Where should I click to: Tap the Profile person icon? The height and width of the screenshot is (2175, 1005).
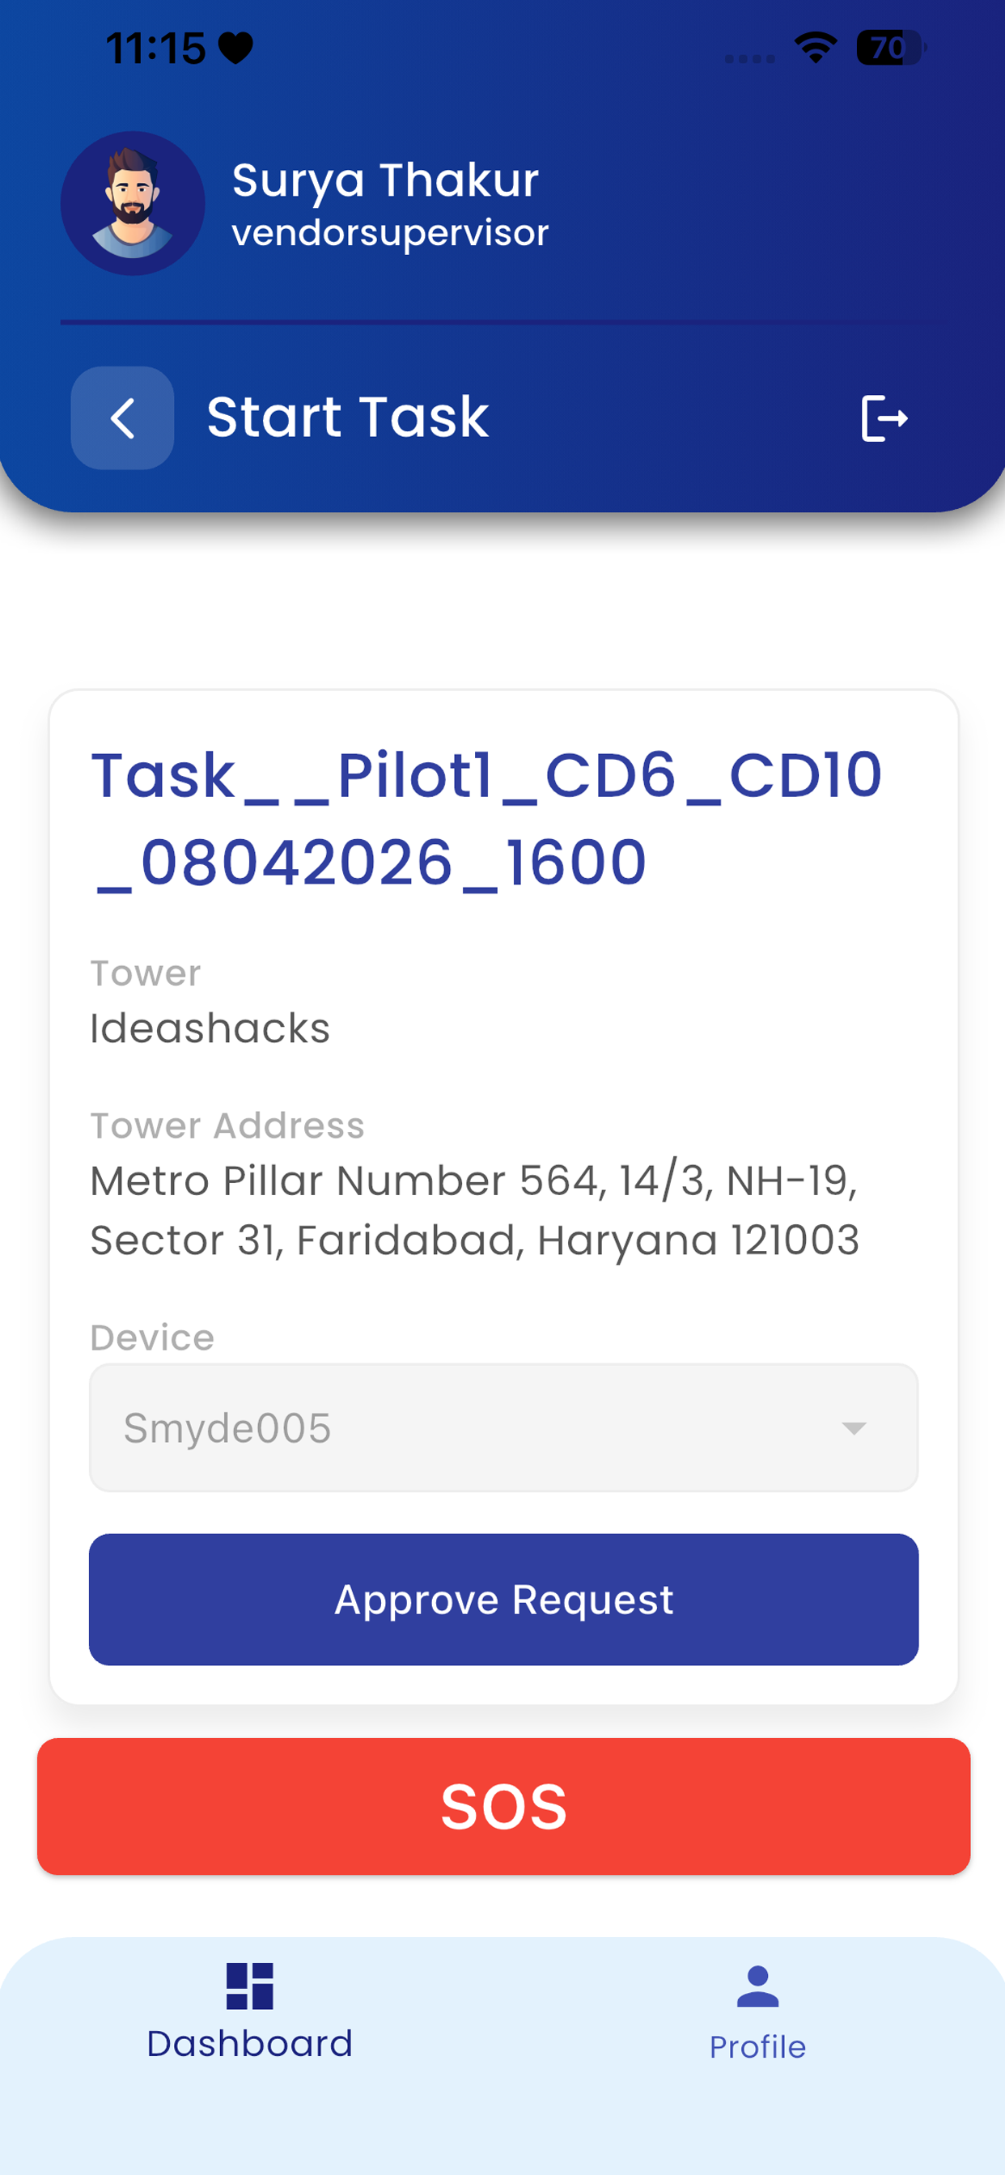pyautogui.click(x=757, y=1986)
